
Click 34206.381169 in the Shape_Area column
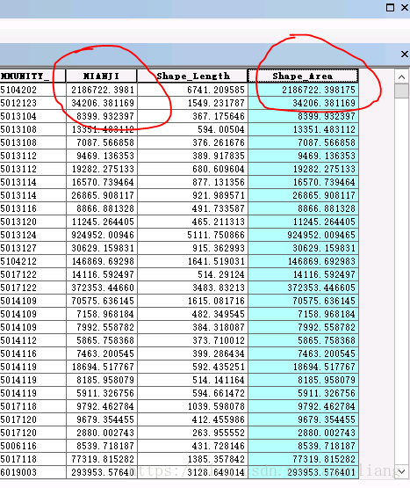(303, 103)
